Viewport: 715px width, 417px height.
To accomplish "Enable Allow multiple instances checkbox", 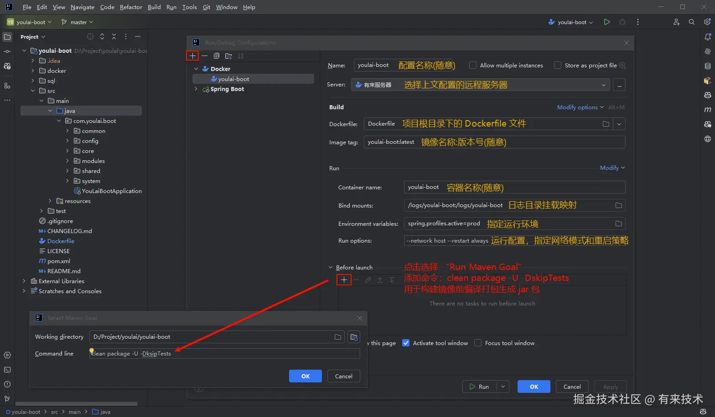I will coord(473,65).
